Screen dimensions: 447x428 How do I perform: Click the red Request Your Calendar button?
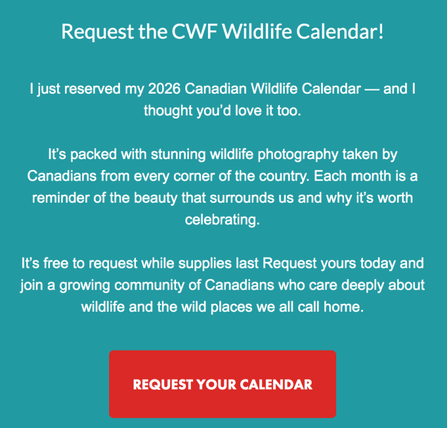[222, 384]
